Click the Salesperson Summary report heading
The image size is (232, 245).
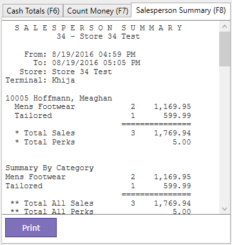coord(99,28)
